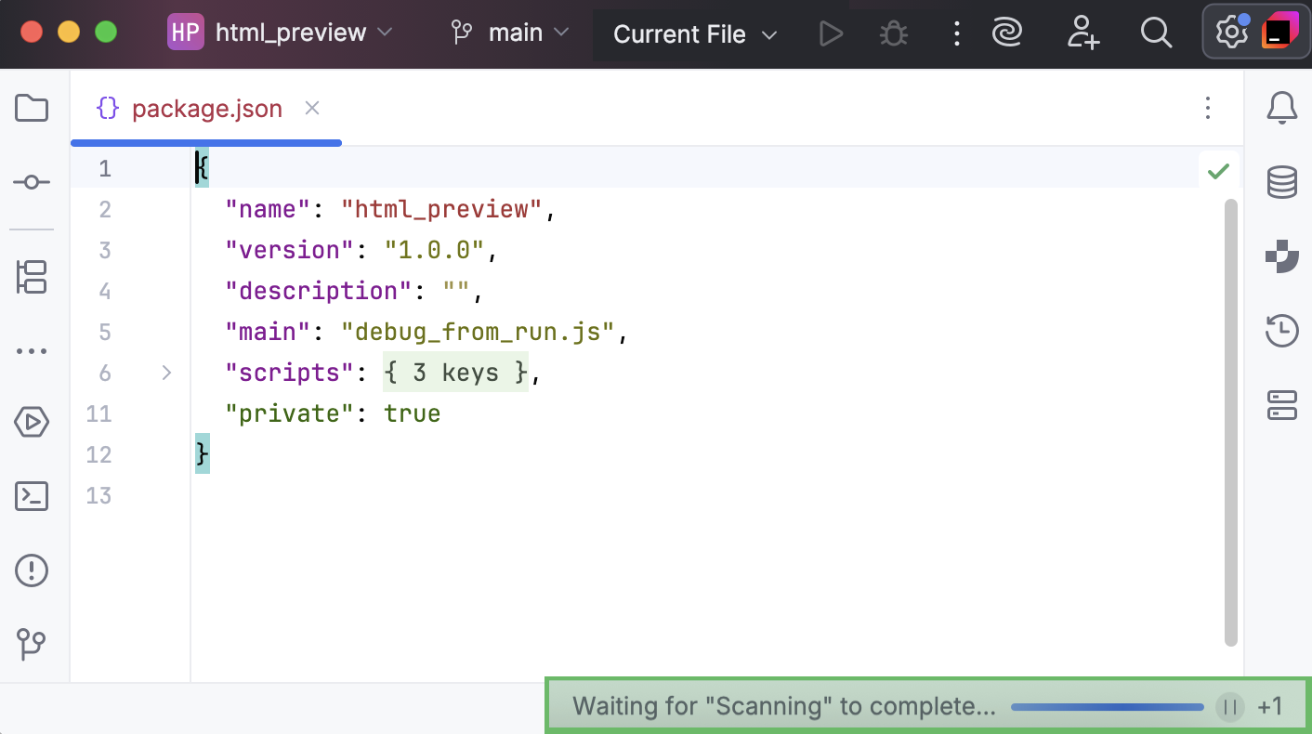
Task: Open the editor options kebab menu
Action: pyautogui.click(x=1207, y=108)
